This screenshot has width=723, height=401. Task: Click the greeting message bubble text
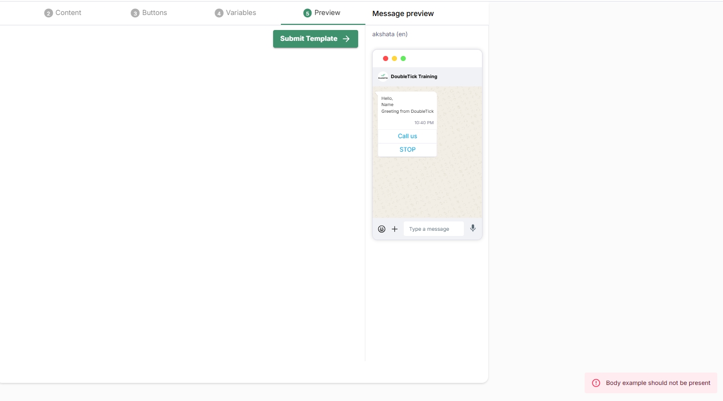click(407, 105)
